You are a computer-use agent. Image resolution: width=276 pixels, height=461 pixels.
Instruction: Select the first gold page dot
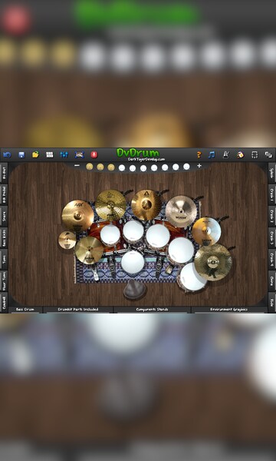[90, 167]
